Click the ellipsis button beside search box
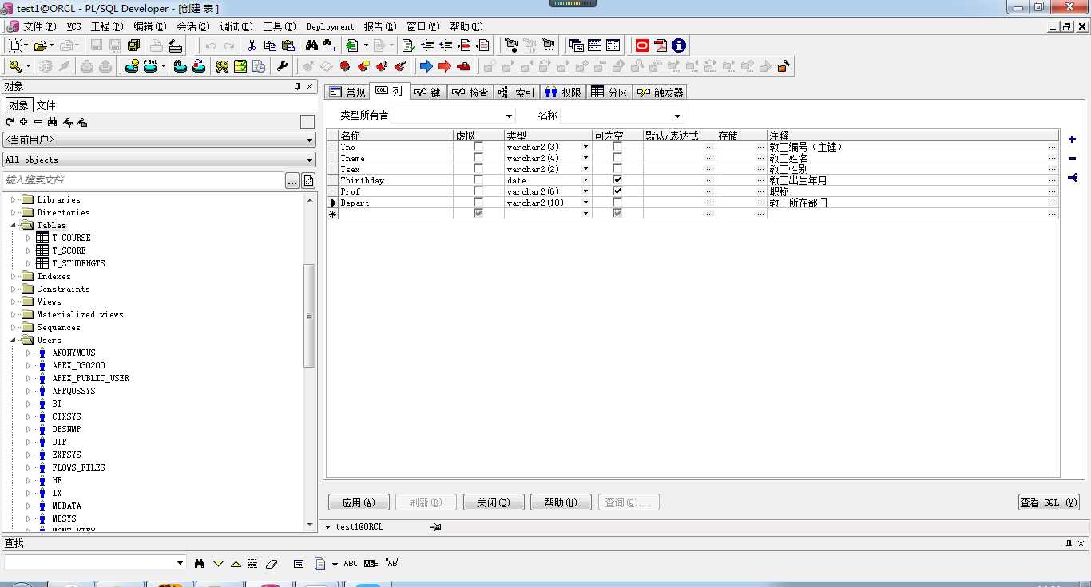The height and width of the screenshot is (587, 1091). [292, 180]
